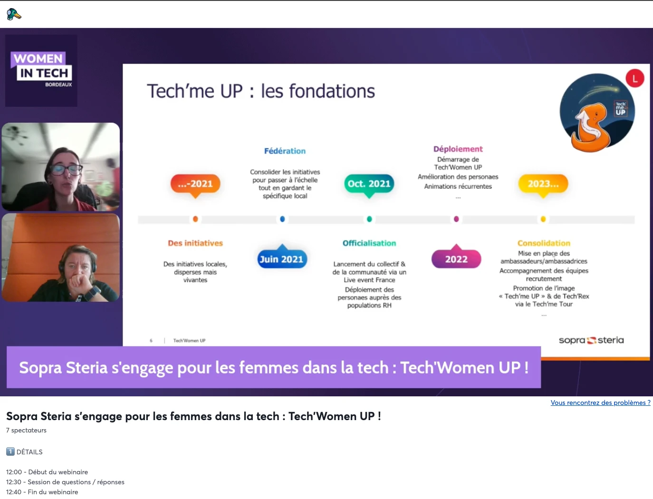
Task: Click the purple webinar title banner overlay
Action: (273, 367)
